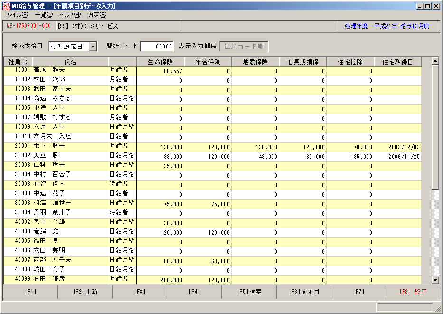Image resolution: width=443 pixels, height=314 pixels.
Task: Expand the 検索支給日 dropdown arrow
Action: point(93,47)
